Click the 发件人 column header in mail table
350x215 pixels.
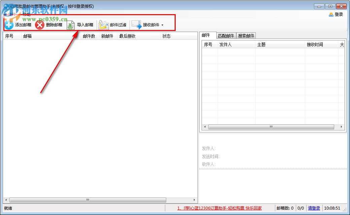pos(237,44)
